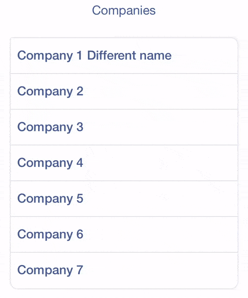
Task: Click the 'Company 2' name text
Action: tap(50, 91)
